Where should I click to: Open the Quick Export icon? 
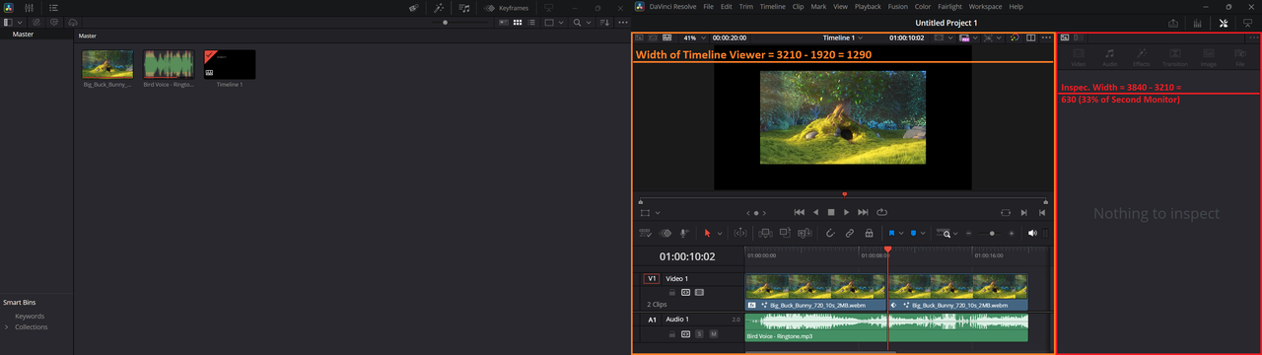1173,23
